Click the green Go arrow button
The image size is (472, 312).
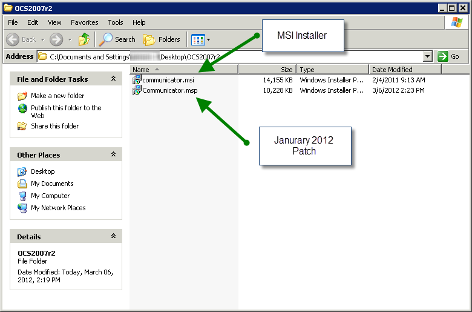point(443,56)
